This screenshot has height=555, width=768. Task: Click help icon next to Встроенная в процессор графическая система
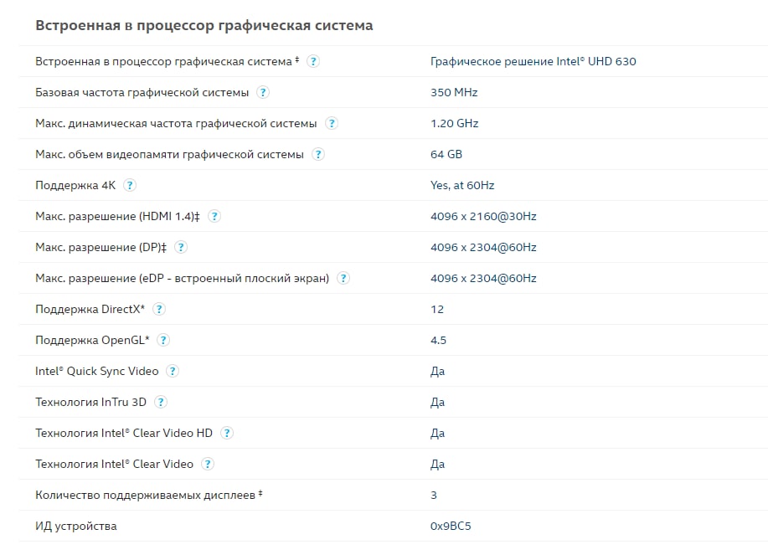point(313,61)
